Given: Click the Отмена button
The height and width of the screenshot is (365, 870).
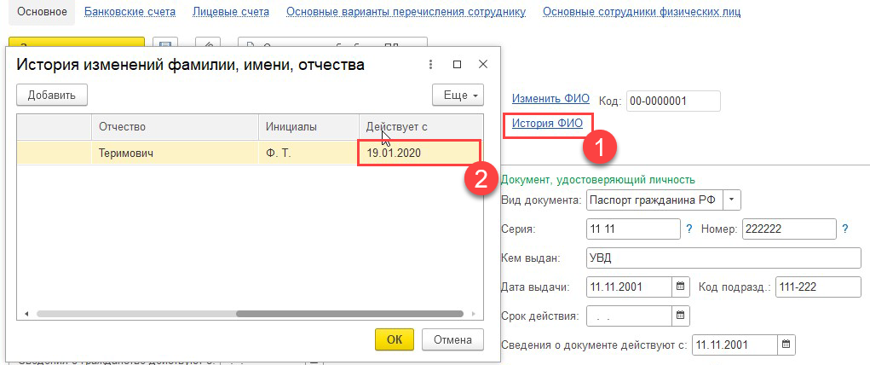Looking at the screenshot, I should 452,339.
